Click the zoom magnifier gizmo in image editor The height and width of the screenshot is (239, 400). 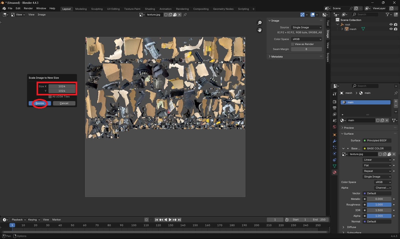259,23
